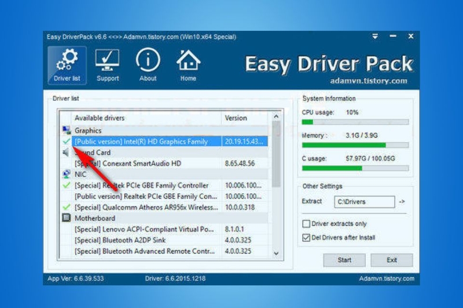463x308 pixels.
Task: Select the Motherboard category row
Action: pyautogui.click(x=164, y=218)
